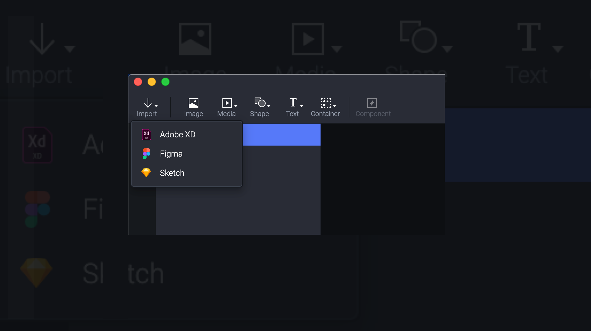Click the Import button

[x=148, y=107]
